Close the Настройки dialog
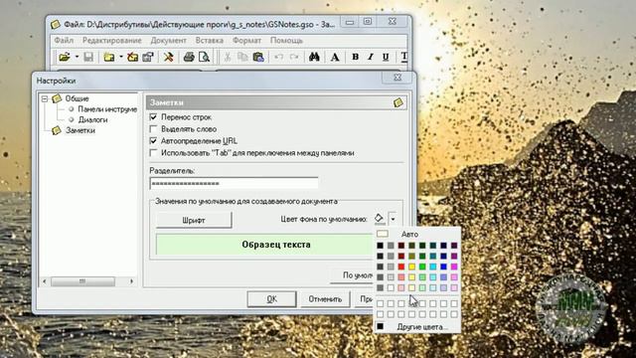636x358 pixels. 397,78
